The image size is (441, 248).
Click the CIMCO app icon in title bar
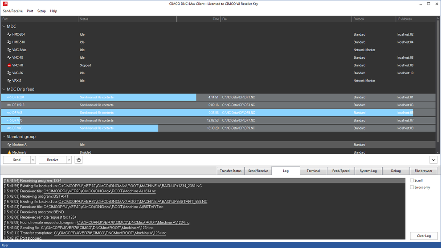[x=5, y=4]
